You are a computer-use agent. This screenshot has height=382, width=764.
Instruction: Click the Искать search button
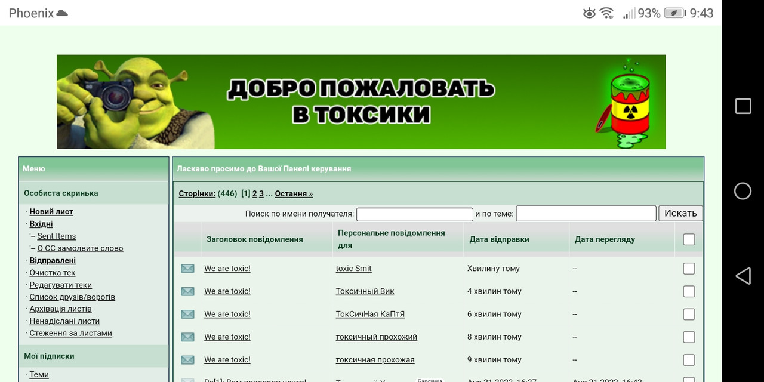pos(680,213)
